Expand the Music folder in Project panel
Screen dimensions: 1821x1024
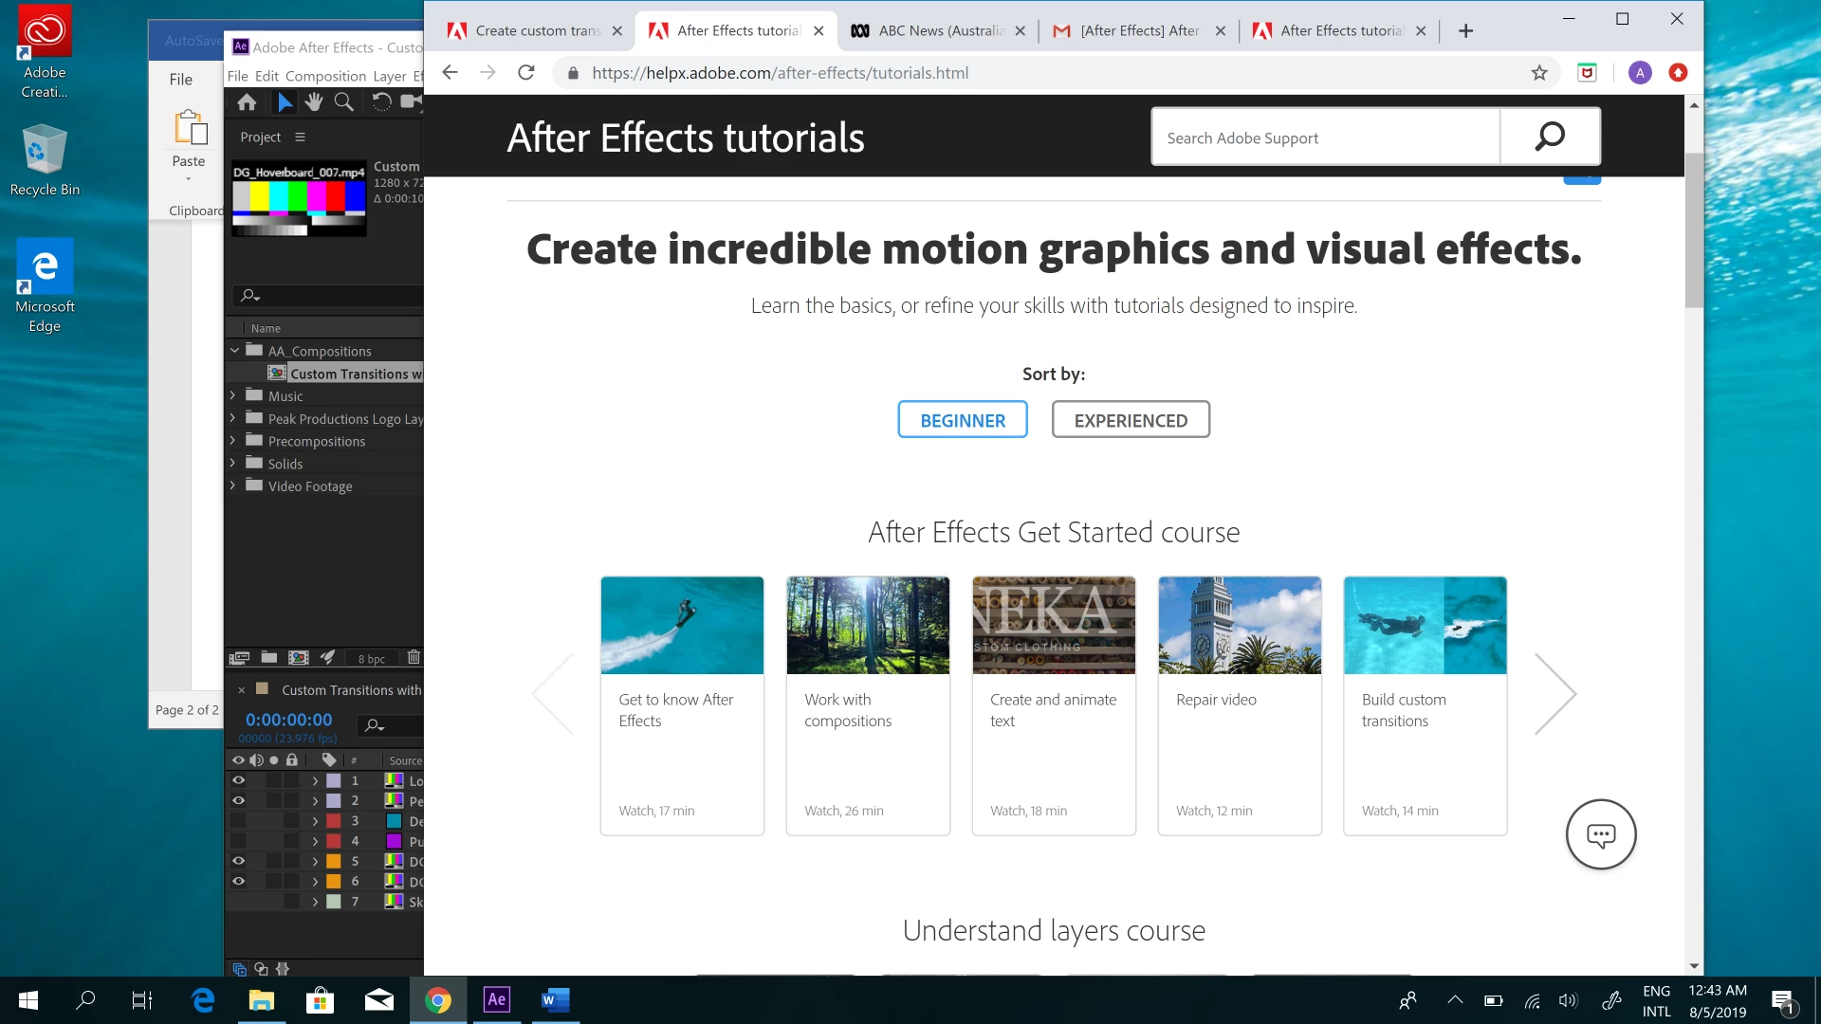(233, 395)
